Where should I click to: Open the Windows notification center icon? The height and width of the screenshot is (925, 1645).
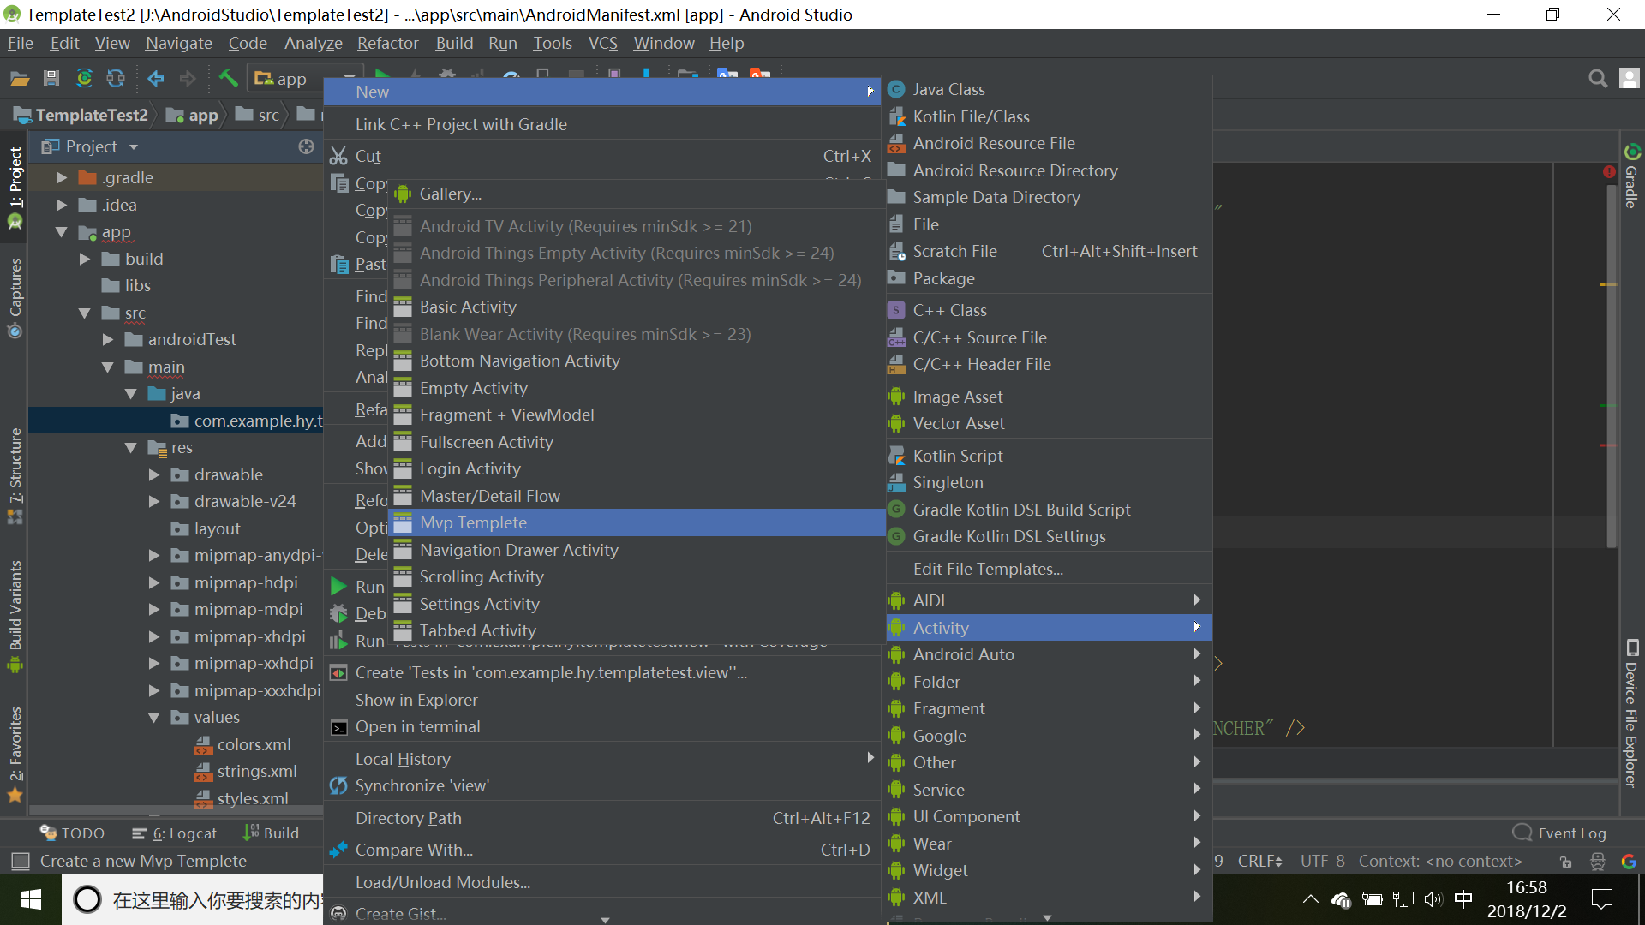click(1602, 899)
